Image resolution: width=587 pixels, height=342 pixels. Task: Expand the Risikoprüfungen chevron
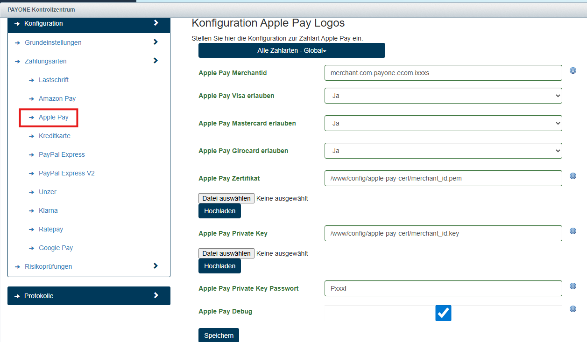pyautogui.click(x=156, y=266)
